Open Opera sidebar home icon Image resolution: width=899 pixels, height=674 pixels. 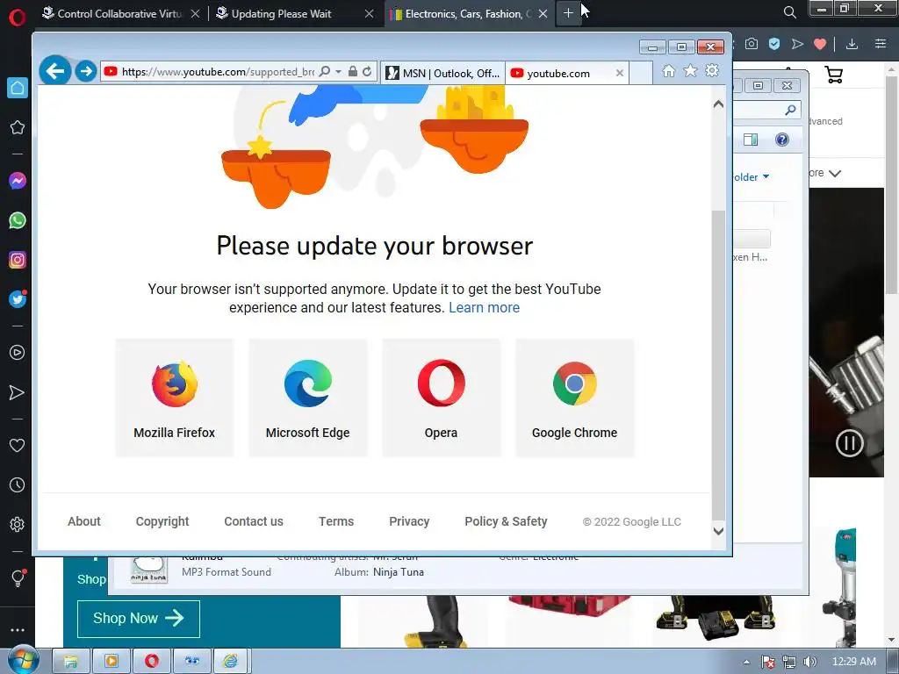(18, 88)
